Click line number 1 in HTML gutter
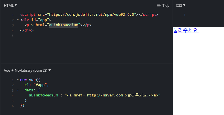The image size is (224, 115). coord(13,15)
